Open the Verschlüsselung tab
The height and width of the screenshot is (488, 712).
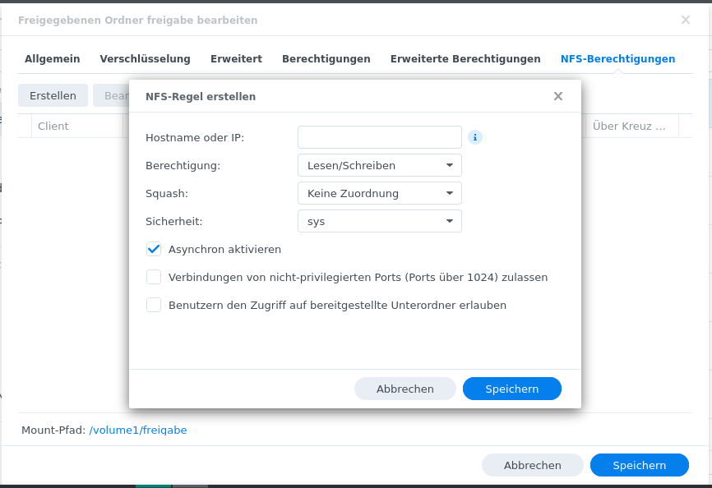[145, 59]
